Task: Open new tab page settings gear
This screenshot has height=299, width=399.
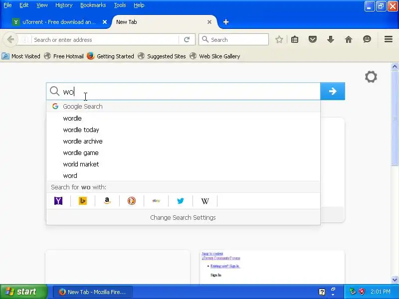Action: 371,77
